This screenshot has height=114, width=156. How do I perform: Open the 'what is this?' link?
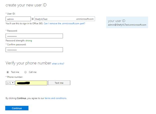click(58, 64)
